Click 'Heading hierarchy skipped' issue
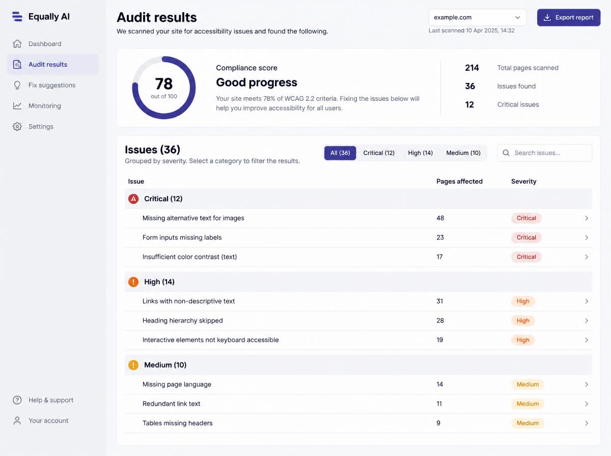611x456 pixels. coord(183,321)
